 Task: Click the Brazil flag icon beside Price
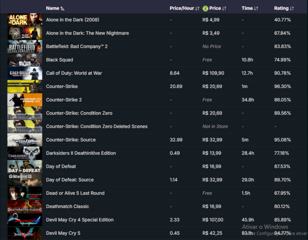point(205,8)
